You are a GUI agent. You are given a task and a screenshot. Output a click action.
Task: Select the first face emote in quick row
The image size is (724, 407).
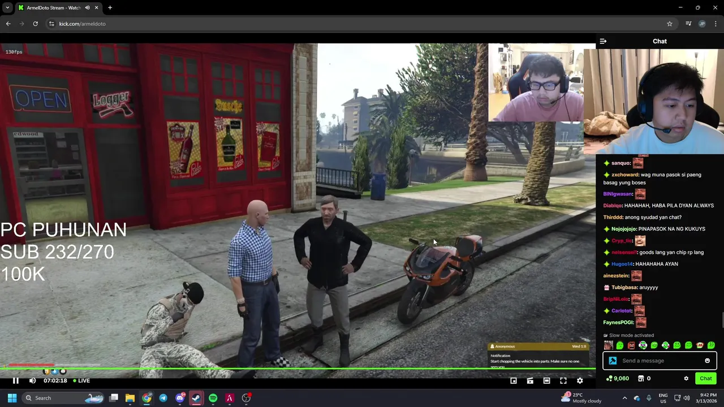pos(608,345)
